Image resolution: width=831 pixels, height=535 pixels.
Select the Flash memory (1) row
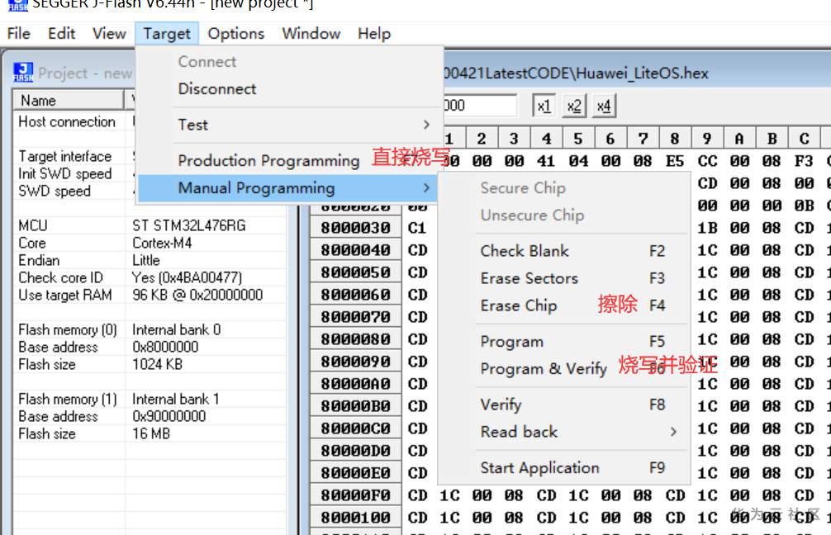pyautogui.click(x=150, y=399)
